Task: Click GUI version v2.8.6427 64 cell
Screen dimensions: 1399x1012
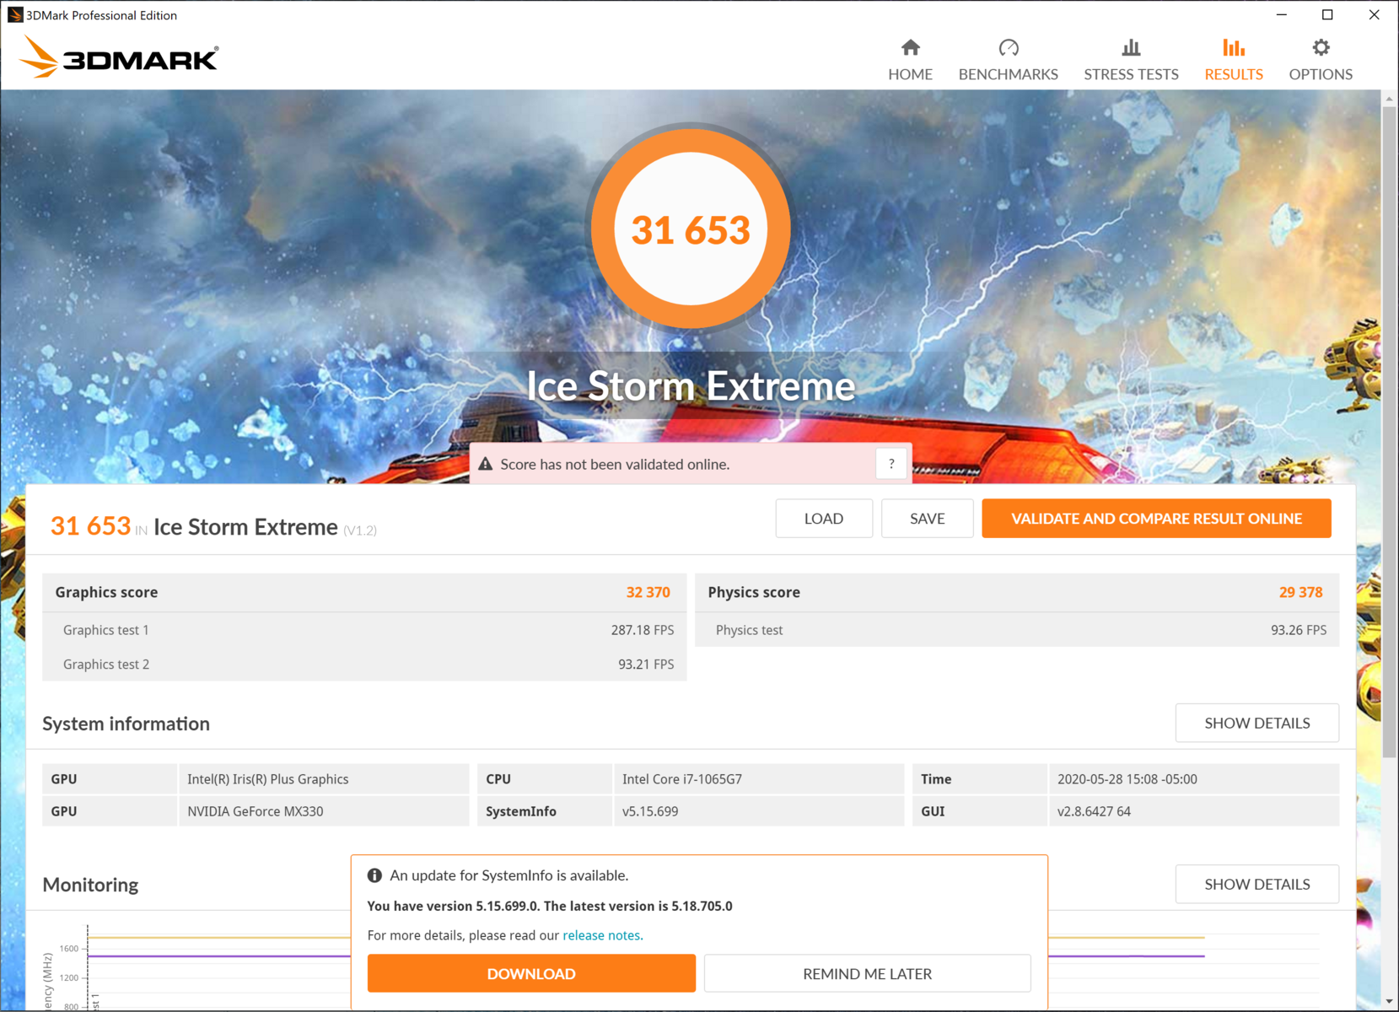Action: click(1194, 811)
